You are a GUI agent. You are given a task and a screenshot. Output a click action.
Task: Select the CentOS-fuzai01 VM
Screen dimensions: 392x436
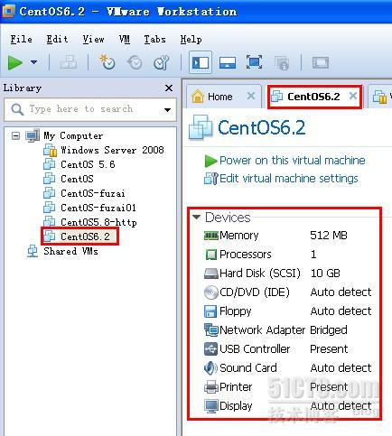tap(98, 208)
